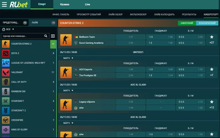Click the UNITED21 tournament name
This screenshot has width=220, height=138.
click(x=138, y=52)
